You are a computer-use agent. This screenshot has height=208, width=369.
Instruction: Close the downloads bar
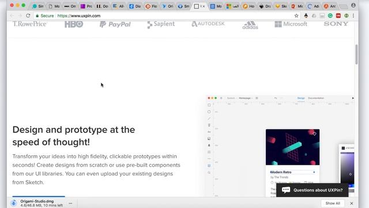coord(351,203)
